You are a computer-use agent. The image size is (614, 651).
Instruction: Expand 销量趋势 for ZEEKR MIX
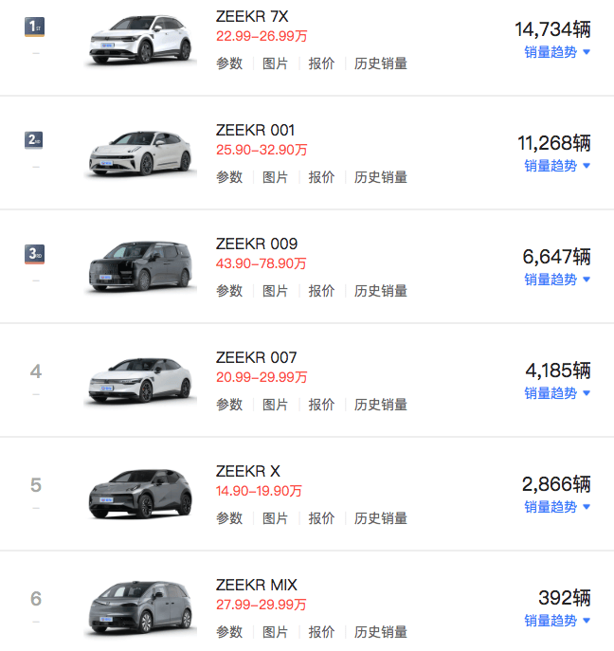[557, 621]
